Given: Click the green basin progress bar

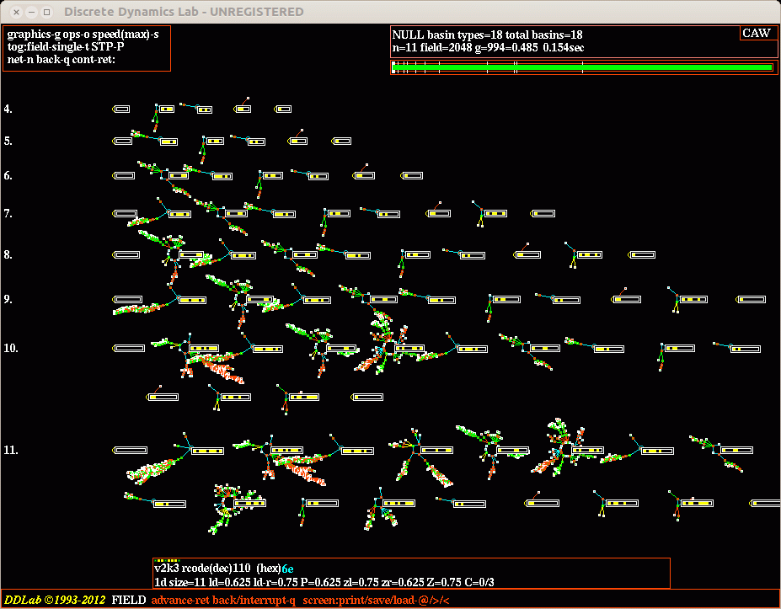Looking at the screenshot, I should point(583,67).
